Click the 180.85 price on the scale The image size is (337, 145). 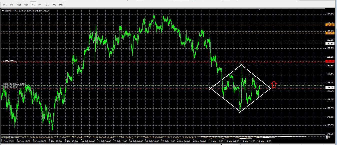coord(330,66)
